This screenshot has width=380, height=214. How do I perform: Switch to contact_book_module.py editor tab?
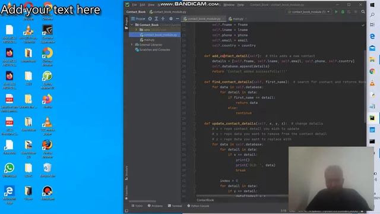[x=204, y=18]
